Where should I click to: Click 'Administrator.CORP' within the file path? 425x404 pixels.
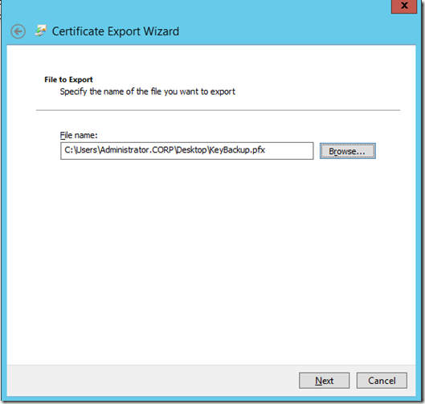pos(137,150)
